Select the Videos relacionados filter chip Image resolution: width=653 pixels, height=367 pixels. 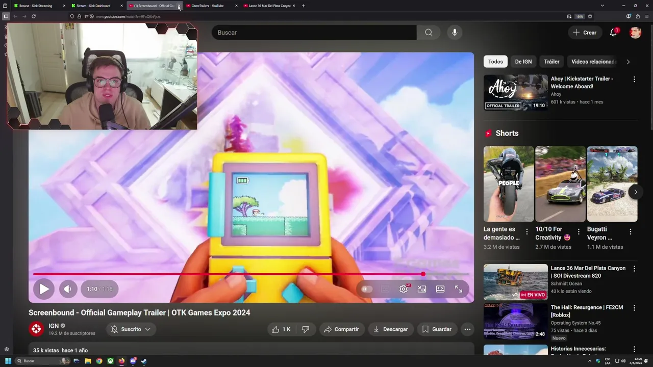[593, 62]
